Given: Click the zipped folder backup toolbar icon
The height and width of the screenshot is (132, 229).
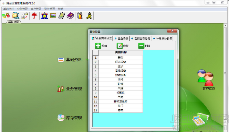Looking at the screenshot, I should 15,16.
